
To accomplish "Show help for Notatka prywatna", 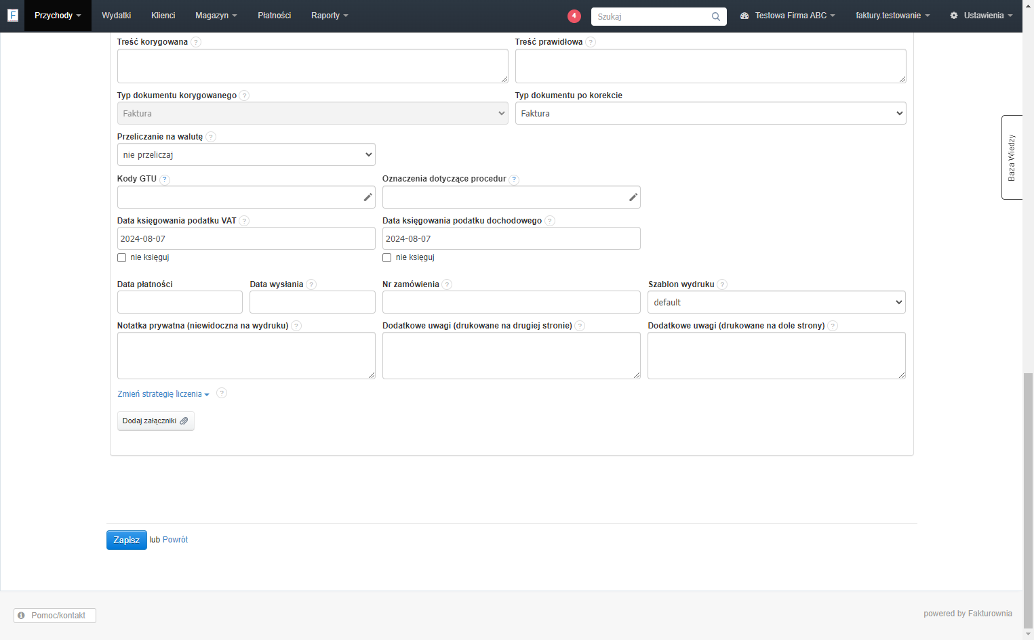I will click(x=296, y=326).
